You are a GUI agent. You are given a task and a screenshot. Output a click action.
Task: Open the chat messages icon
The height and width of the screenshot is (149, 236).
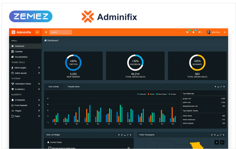(187, 32)
